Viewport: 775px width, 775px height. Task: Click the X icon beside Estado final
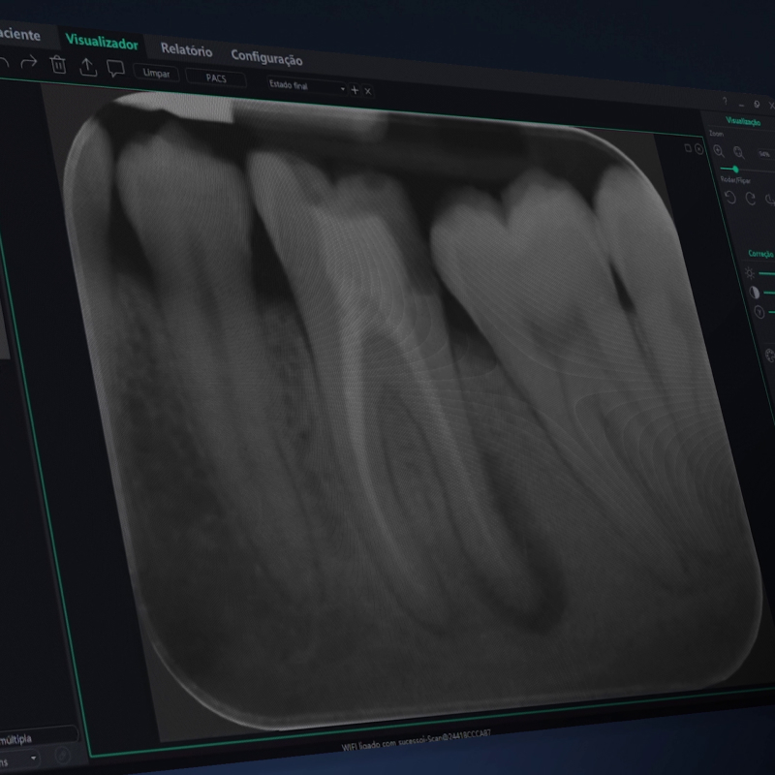tap(368, 91)
